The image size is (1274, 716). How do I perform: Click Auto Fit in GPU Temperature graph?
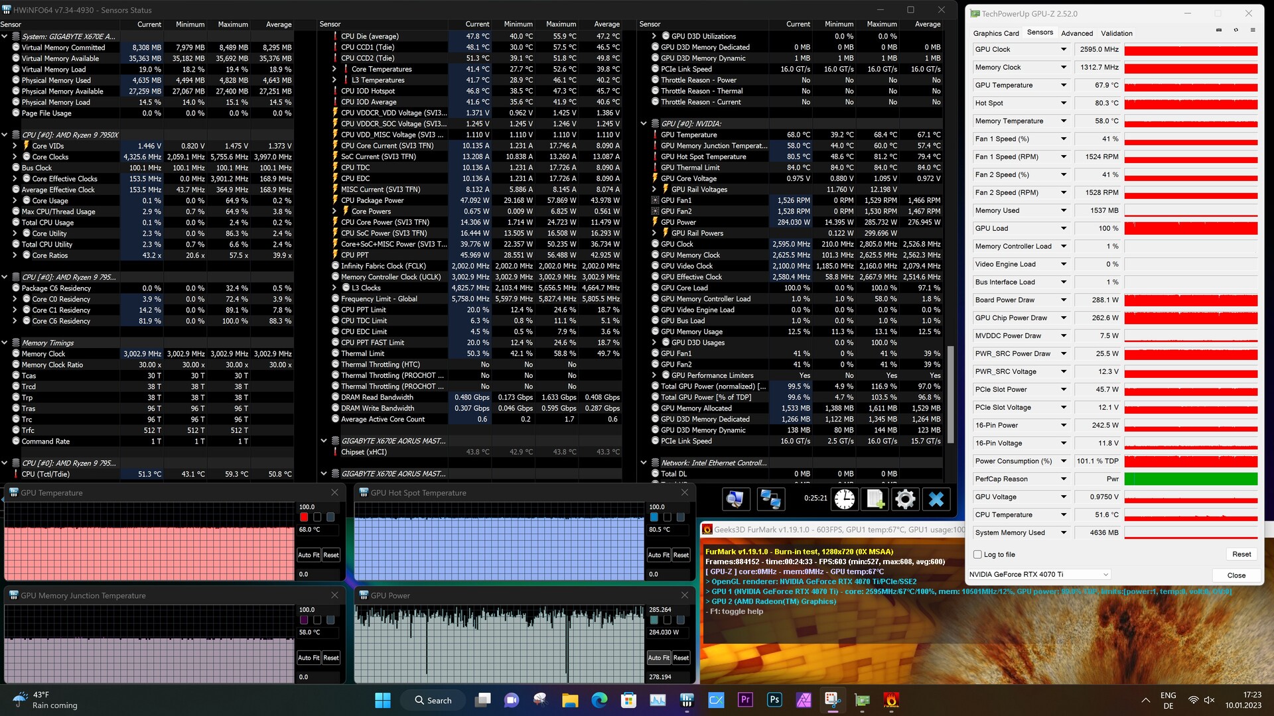308,555
